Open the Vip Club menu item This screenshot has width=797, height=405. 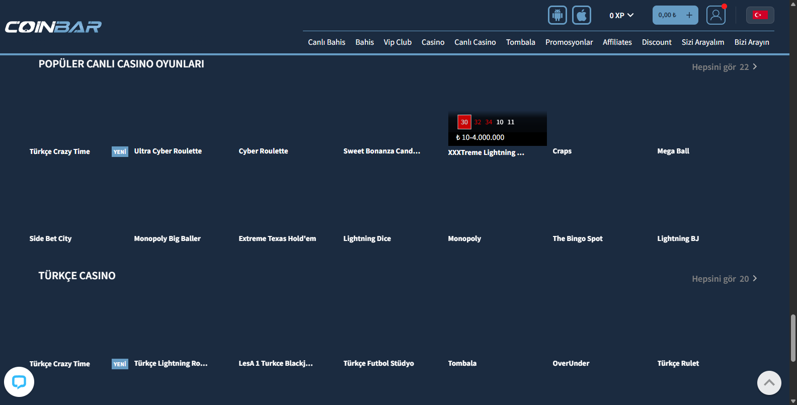[x=397, y=42]
